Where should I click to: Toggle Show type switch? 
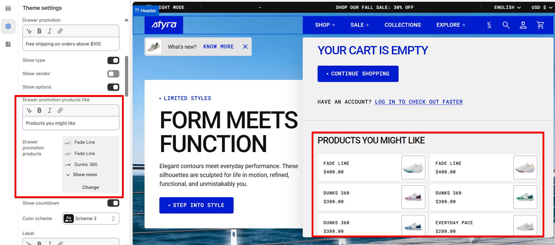113,61
